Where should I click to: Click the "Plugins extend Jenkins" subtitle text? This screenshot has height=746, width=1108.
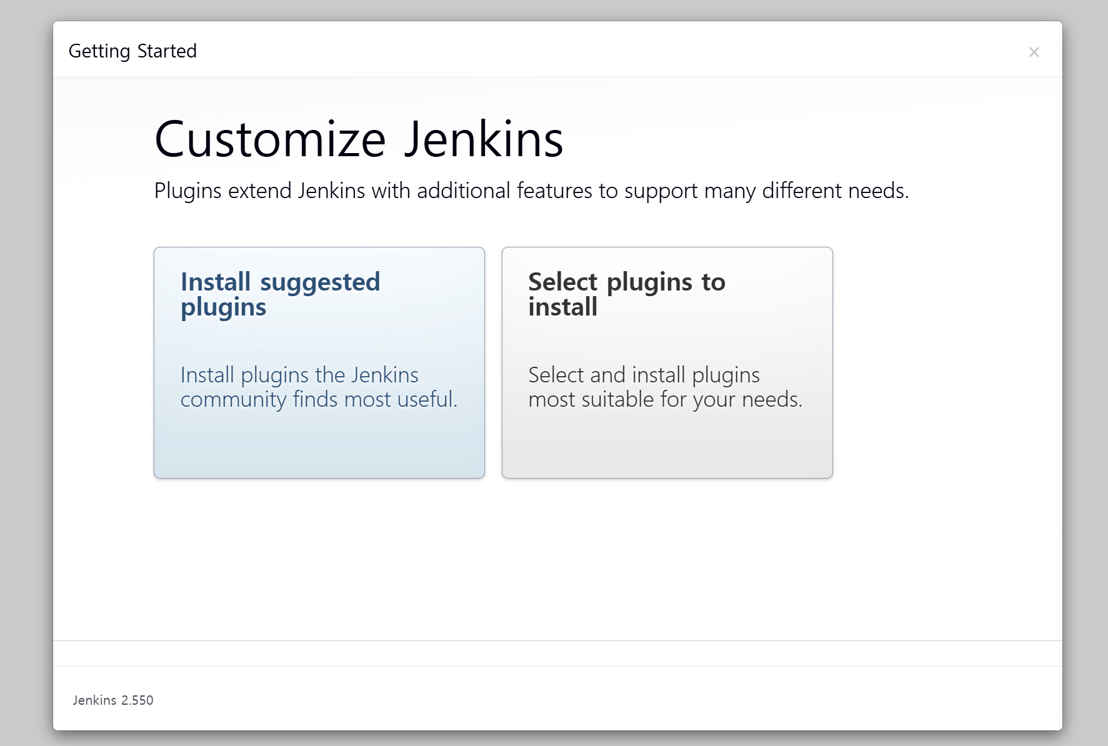click(x=531, y=191)
